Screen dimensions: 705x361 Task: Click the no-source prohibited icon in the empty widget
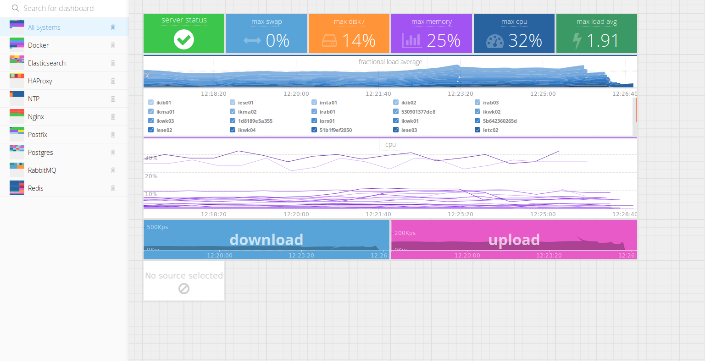point(184,289)
